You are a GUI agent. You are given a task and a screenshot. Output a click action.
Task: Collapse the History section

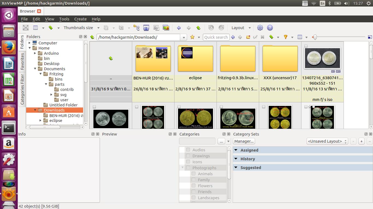tap(235, 159)
